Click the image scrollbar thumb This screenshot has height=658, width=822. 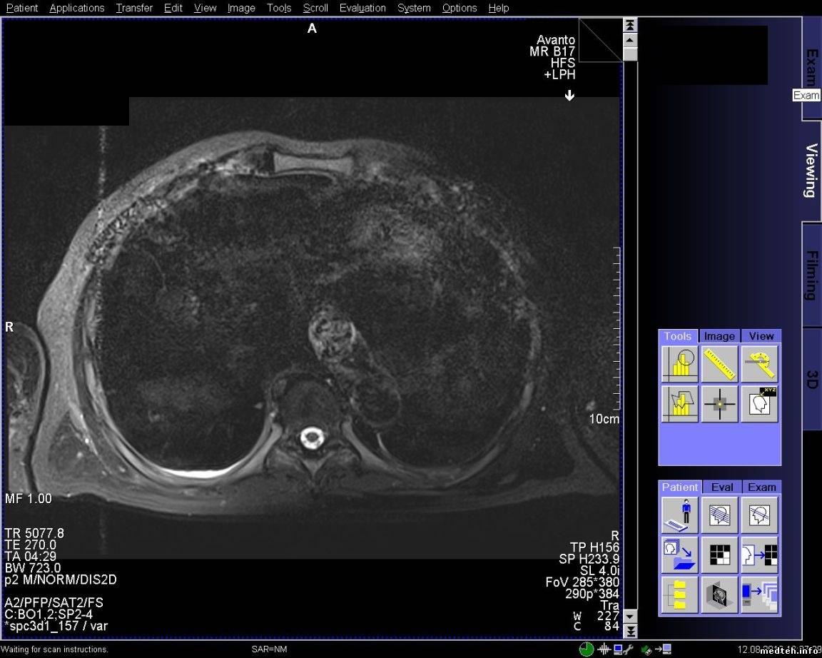click(630, 54)
